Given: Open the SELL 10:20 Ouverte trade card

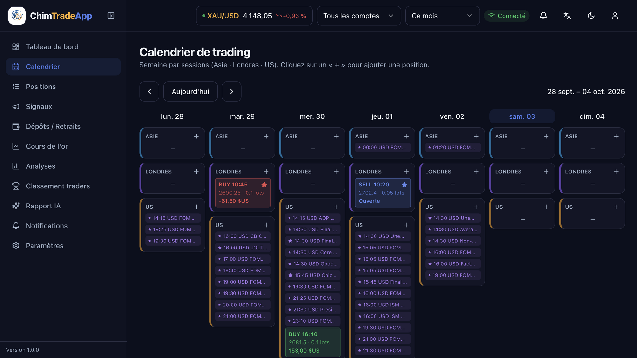Looking at the screenshot, I should pyautogui.click(x=383, y=193).
